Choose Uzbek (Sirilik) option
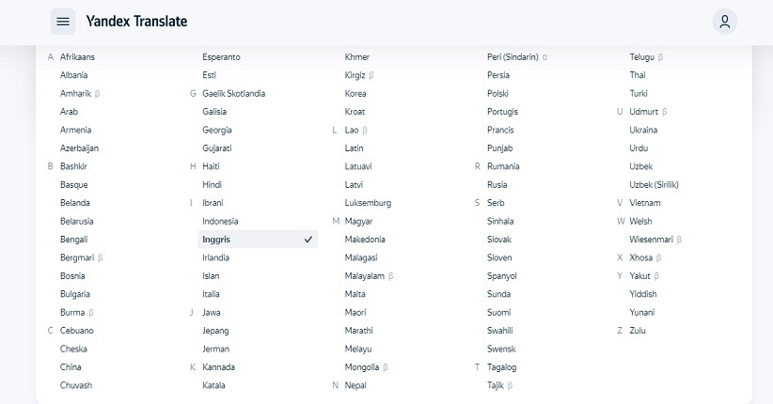 (654, 185)
